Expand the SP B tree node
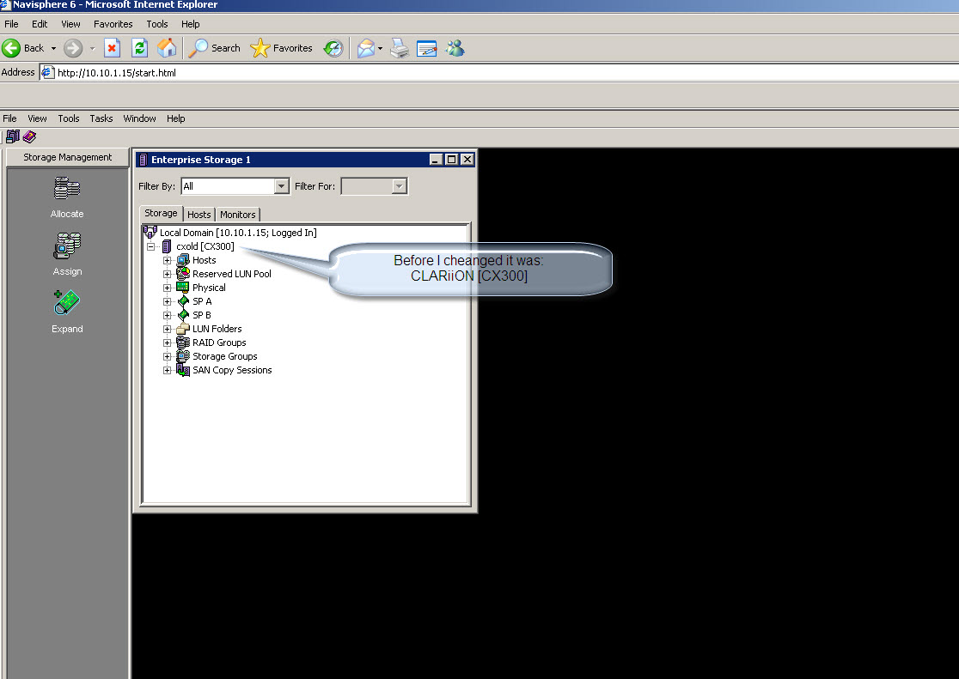This screenshot has height=679, width=959. [x=167, y=315]
